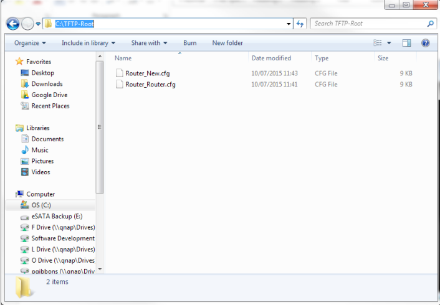Open the Organize menu

[x=30, y=43]
